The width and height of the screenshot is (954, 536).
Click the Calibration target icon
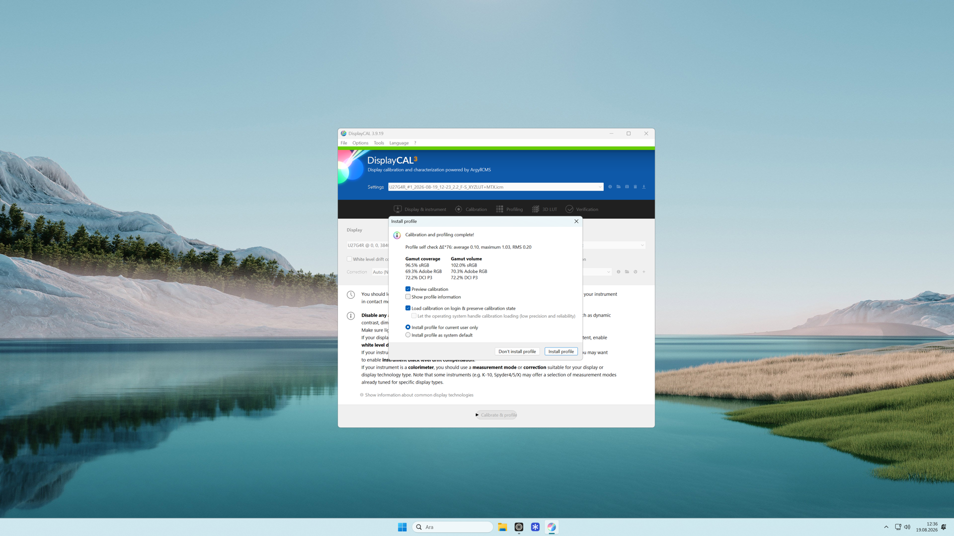(x=459, y=209)
